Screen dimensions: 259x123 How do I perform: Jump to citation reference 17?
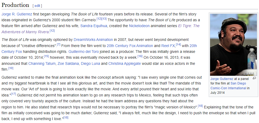[13, 94]
